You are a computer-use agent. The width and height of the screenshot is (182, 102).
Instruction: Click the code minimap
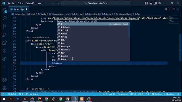tap(174, 20)
